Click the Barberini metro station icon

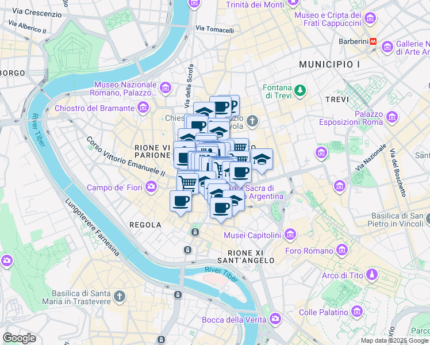[x=373, y=41]
